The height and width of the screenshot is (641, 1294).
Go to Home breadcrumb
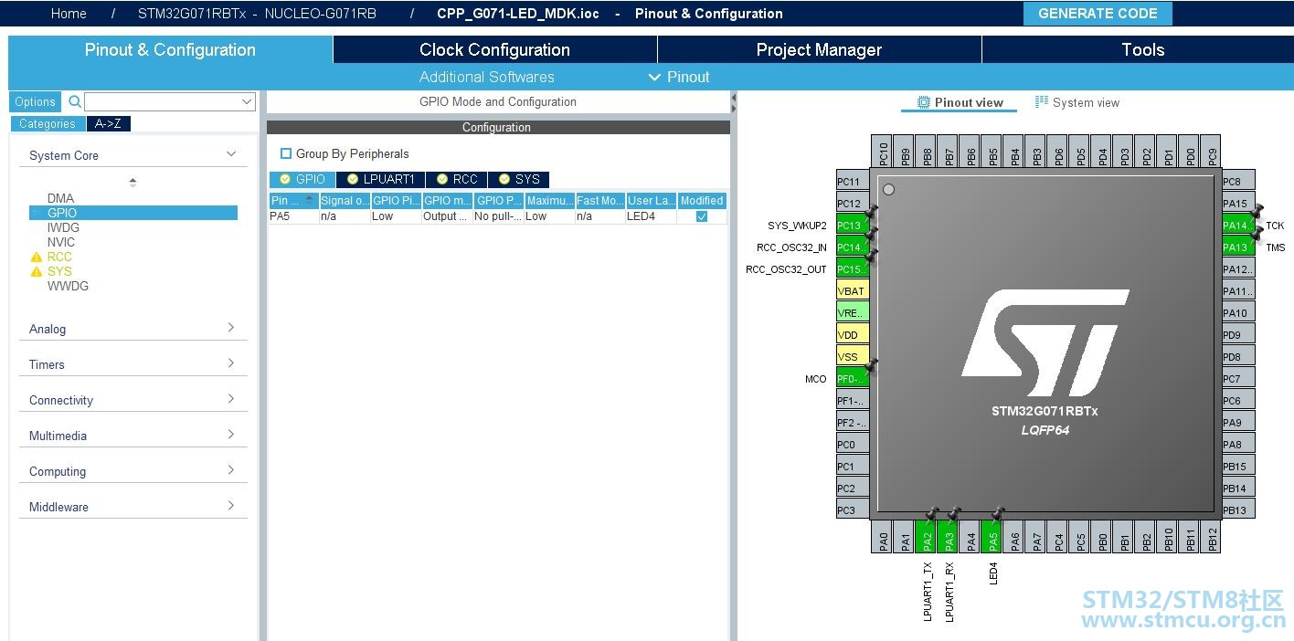click(x=69, y=14)
